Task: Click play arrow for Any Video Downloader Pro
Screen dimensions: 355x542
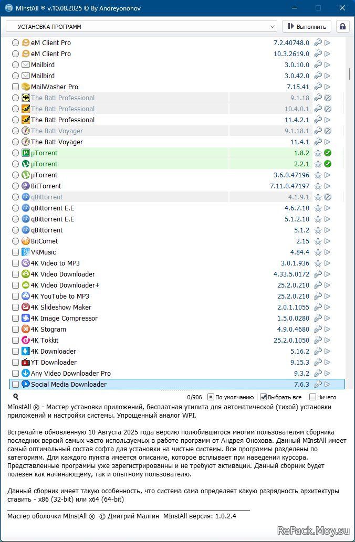Action: (328, 374)
